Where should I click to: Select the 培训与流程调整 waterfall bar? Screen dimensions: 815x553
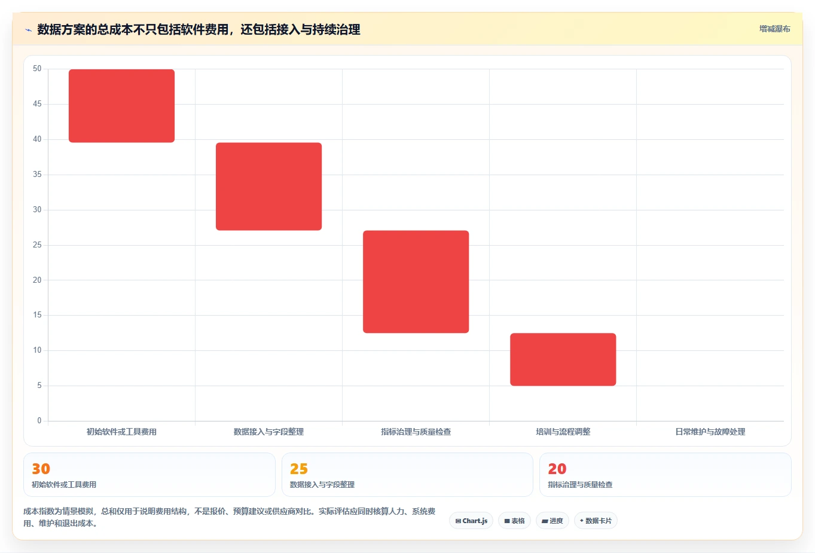click(x=563, y=359)
